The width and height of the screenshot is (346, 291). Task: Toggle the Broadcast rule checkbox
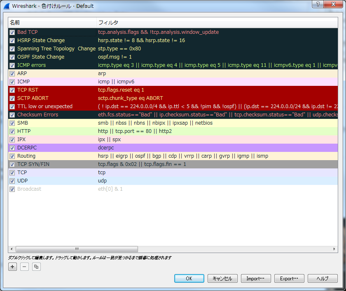(x=12, y=189)
